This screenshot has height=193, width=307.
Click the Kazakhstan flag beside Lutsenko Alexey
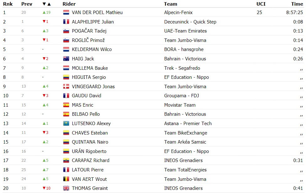click(x=66, y=123)
